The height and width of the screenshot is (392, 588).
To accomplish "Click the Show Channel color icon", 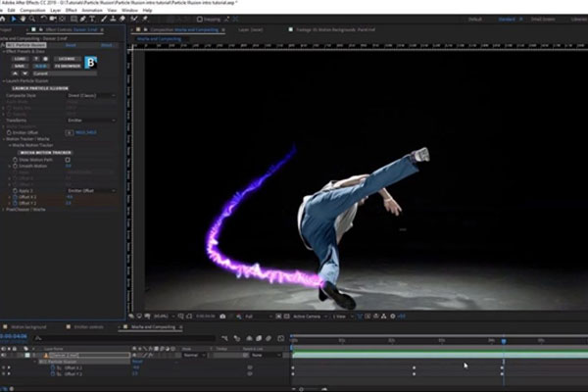I will coord(239,317).
